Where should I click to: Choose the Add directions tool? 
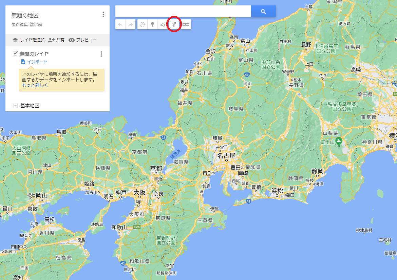pos(174,24)
